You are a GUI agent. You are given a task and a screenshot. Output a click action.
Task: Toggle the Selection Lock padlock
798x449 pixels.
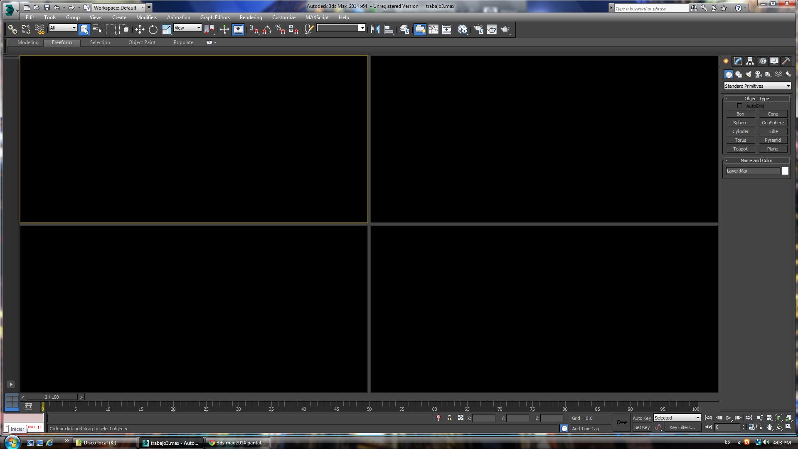coord(449,418)
